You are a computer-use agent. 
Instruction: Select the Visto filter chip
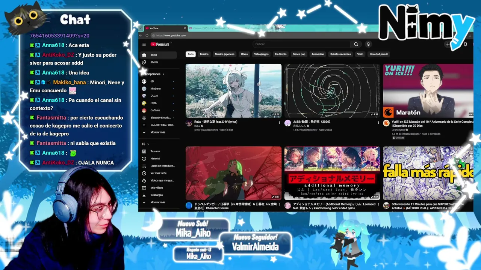click(360, 54)
